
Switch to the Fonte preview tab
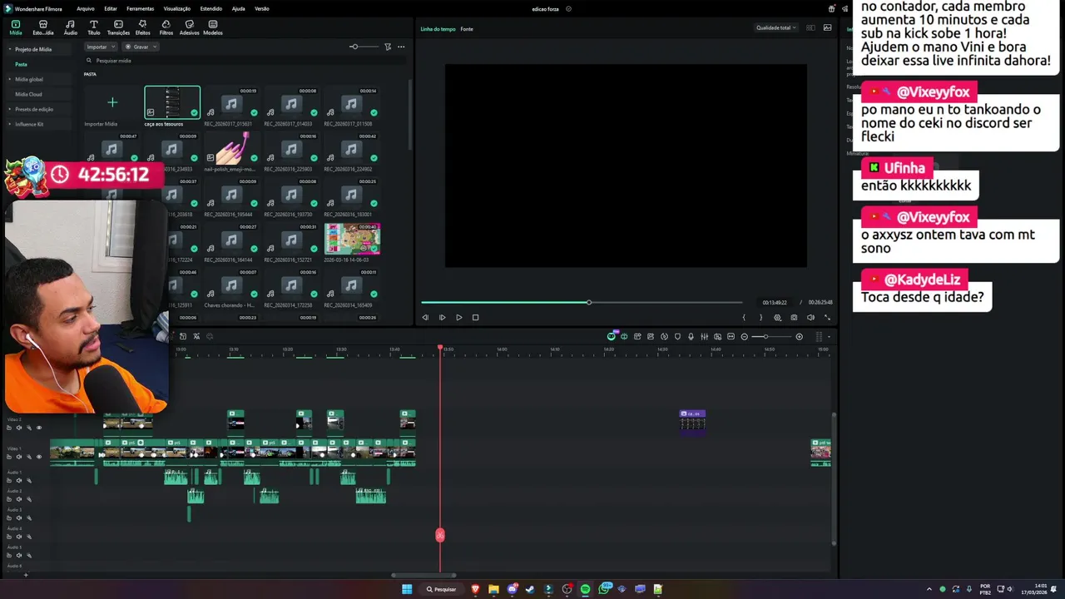[x=467, y=29]
